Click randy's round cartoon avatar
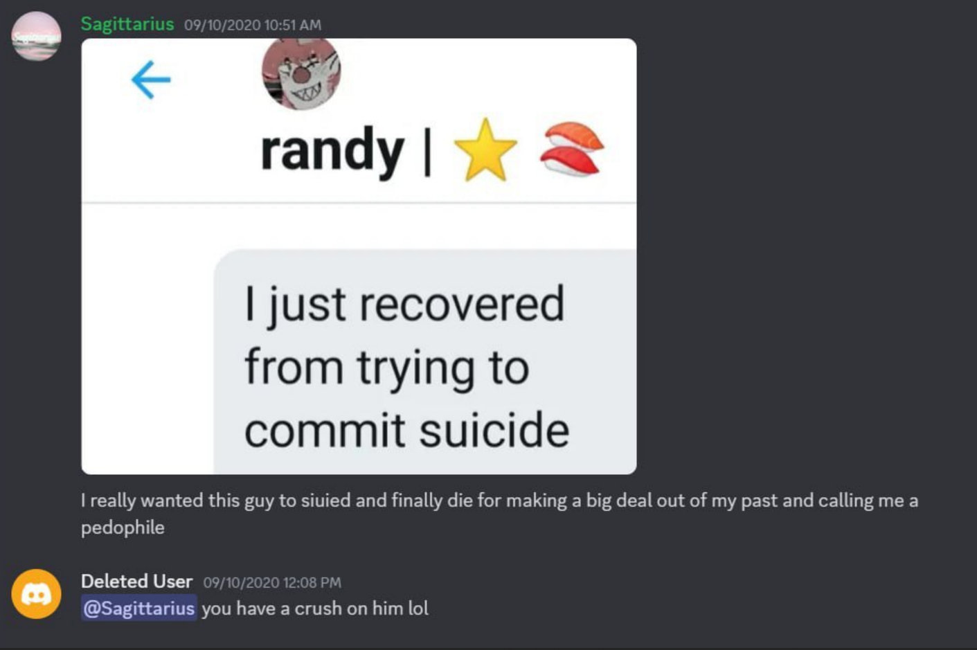 click(301, 74)
